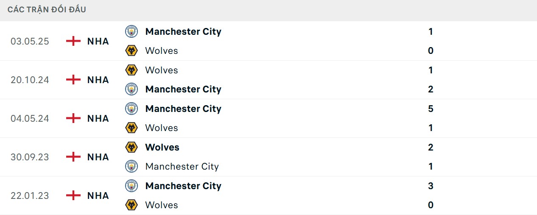This screenshot has height=215, width=537.
Task: Click Manchester City crest in 04.05.24 match
Action: point(132,109)
